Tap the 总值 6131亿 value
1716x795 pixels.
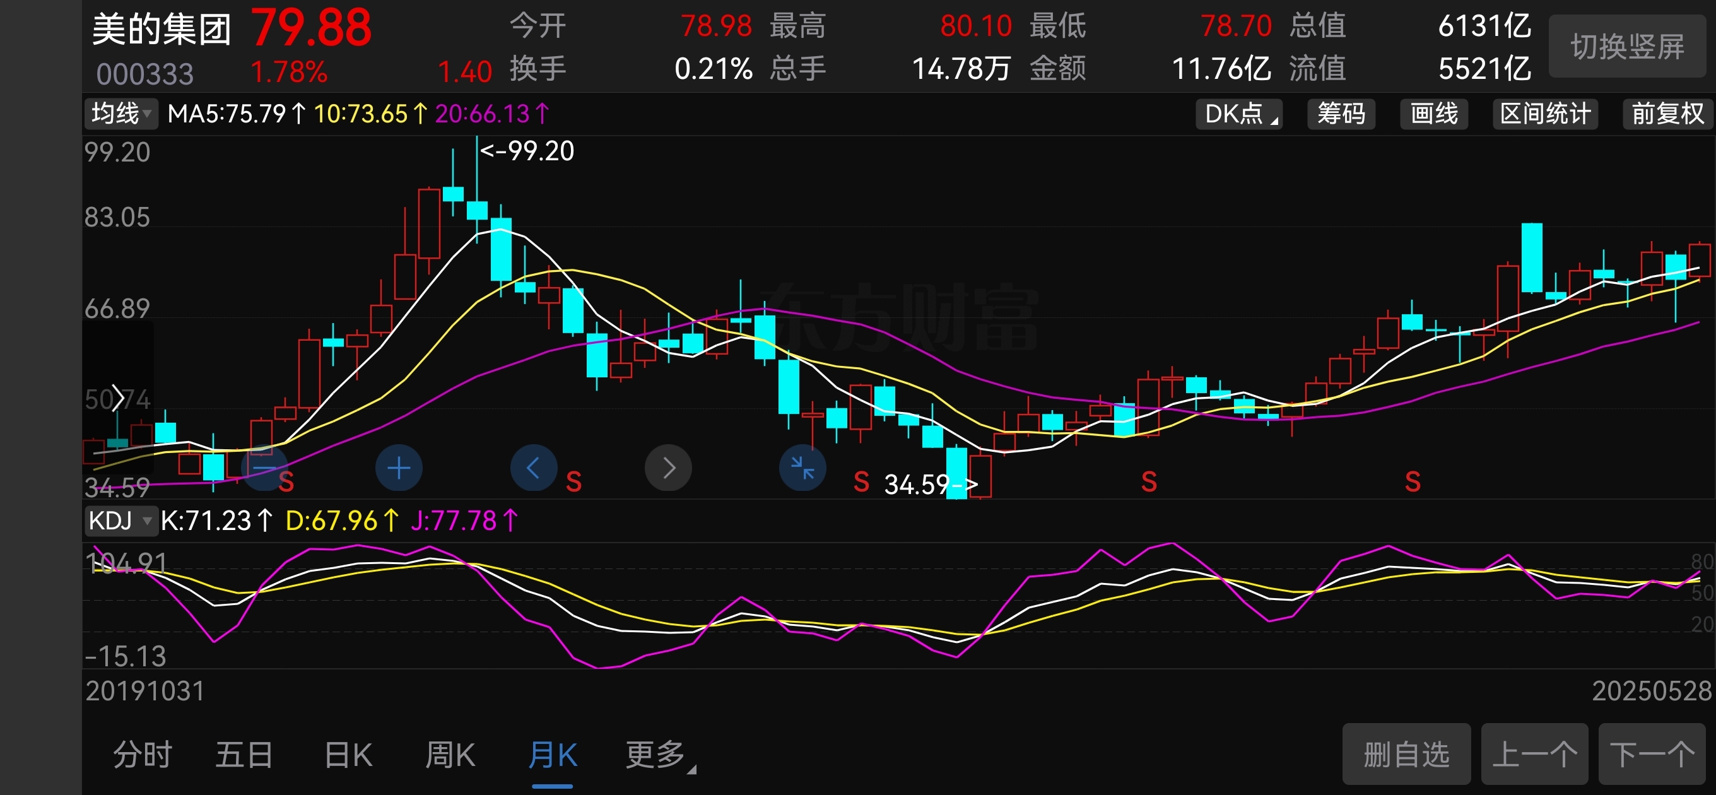tap(1484, 26)
